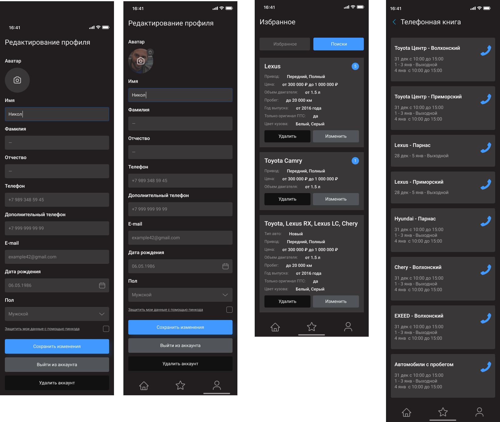The image size is (500, 422).
Task: Click Сохранить изменения on the profile screen with bottom navigation
Action: pos(180,327)
